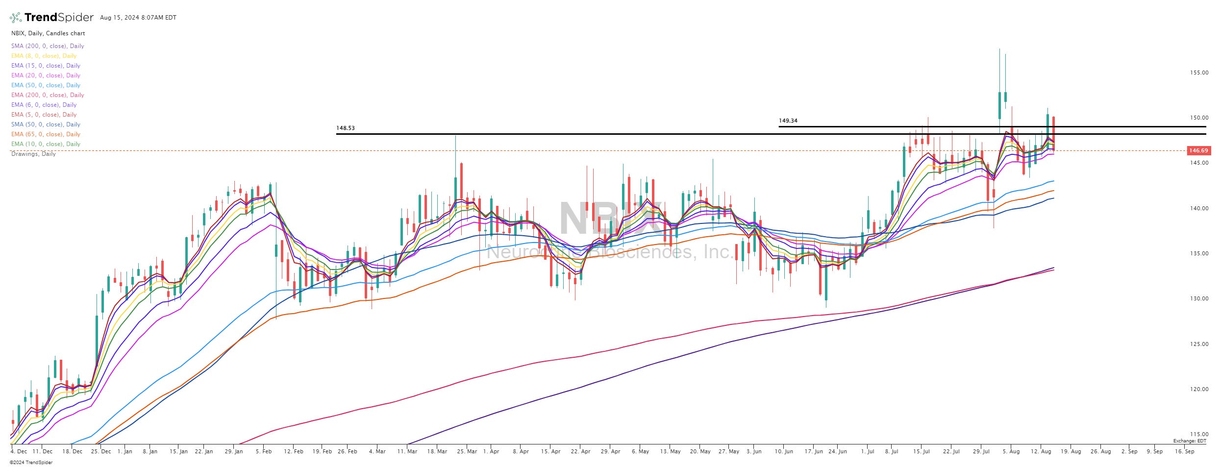Click the 3. Jun date axis label
Screen dimensions: 1221x467
754,451
